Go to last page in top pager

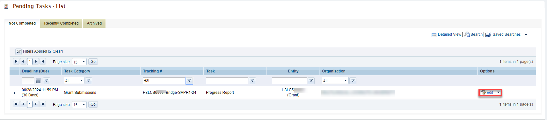[43, 61]
